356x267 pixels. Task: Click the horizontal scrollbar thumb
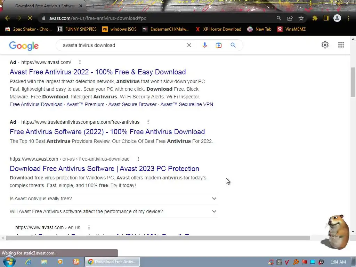coord(157,238)
